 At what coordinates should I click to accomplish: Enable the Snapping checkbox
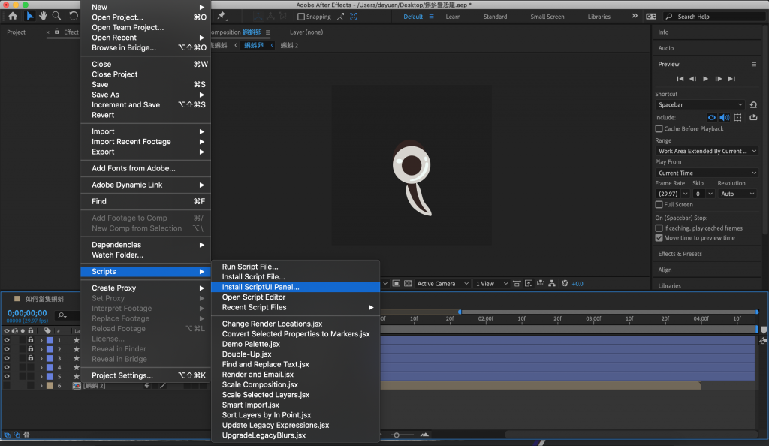pyautogui.click(x=301, y=17)
